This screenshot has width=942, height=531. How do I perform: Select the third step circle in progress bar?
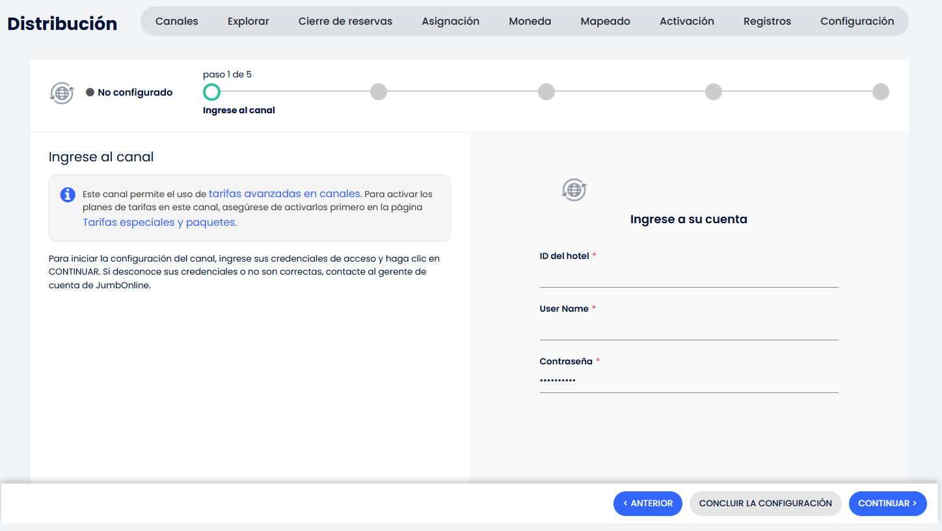(546, 92)
